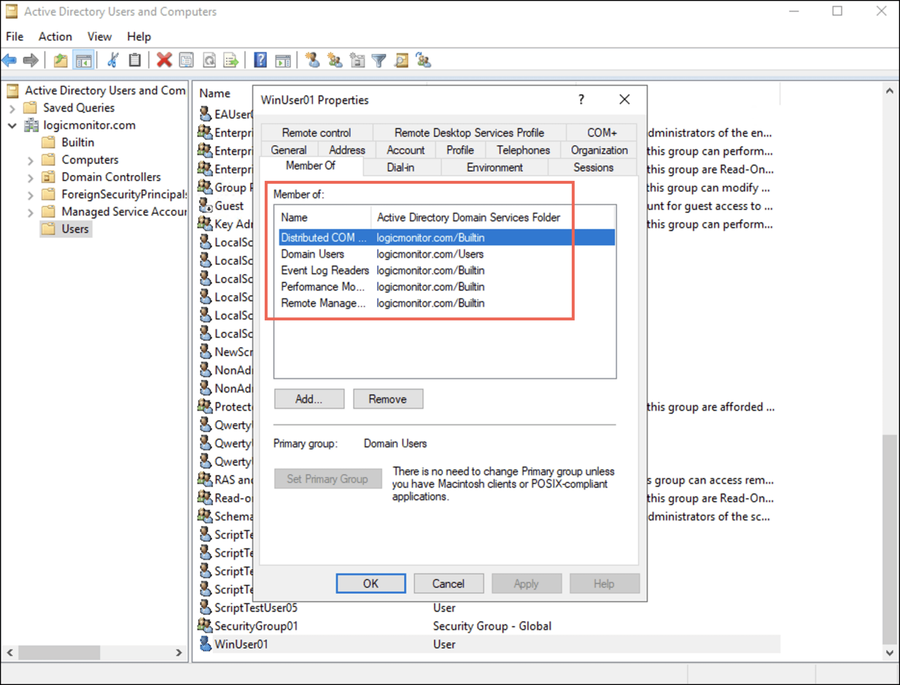Open the Action menu
The width and height of the screenshot is (900, 685).
coord(54,36)
